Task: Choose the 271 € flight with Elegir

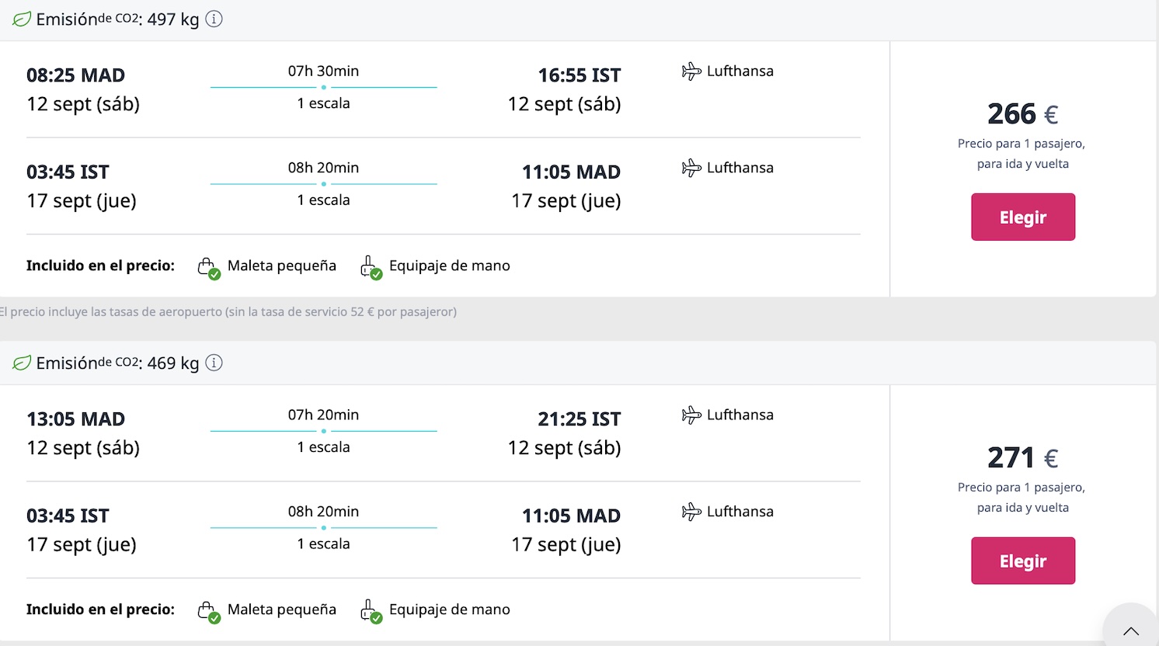Action: coord(1022,561)
